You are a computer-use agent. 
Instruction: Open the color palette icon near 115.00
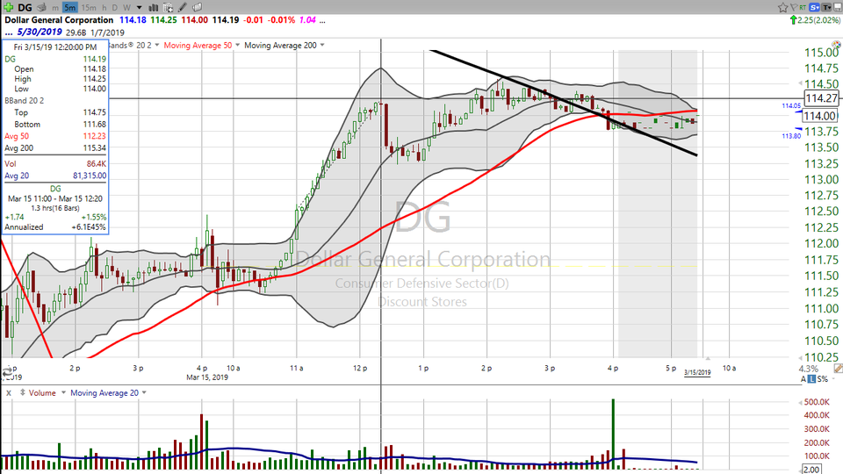838,46
